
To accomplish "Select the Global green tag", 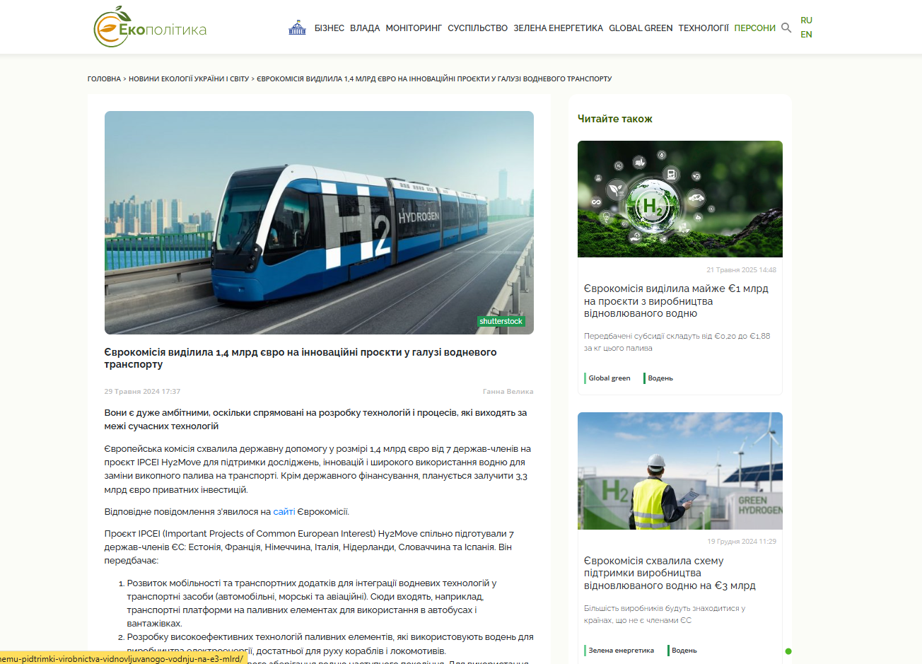I will (609, 378).
